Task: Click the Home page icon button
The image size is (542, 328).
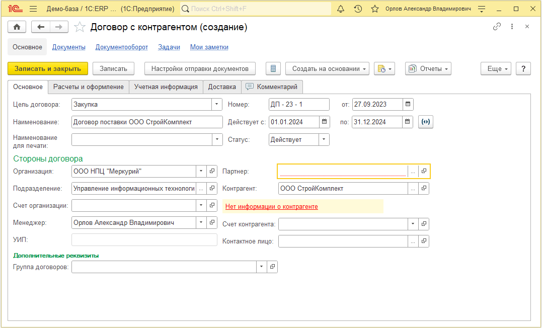Action: point(17,27)
